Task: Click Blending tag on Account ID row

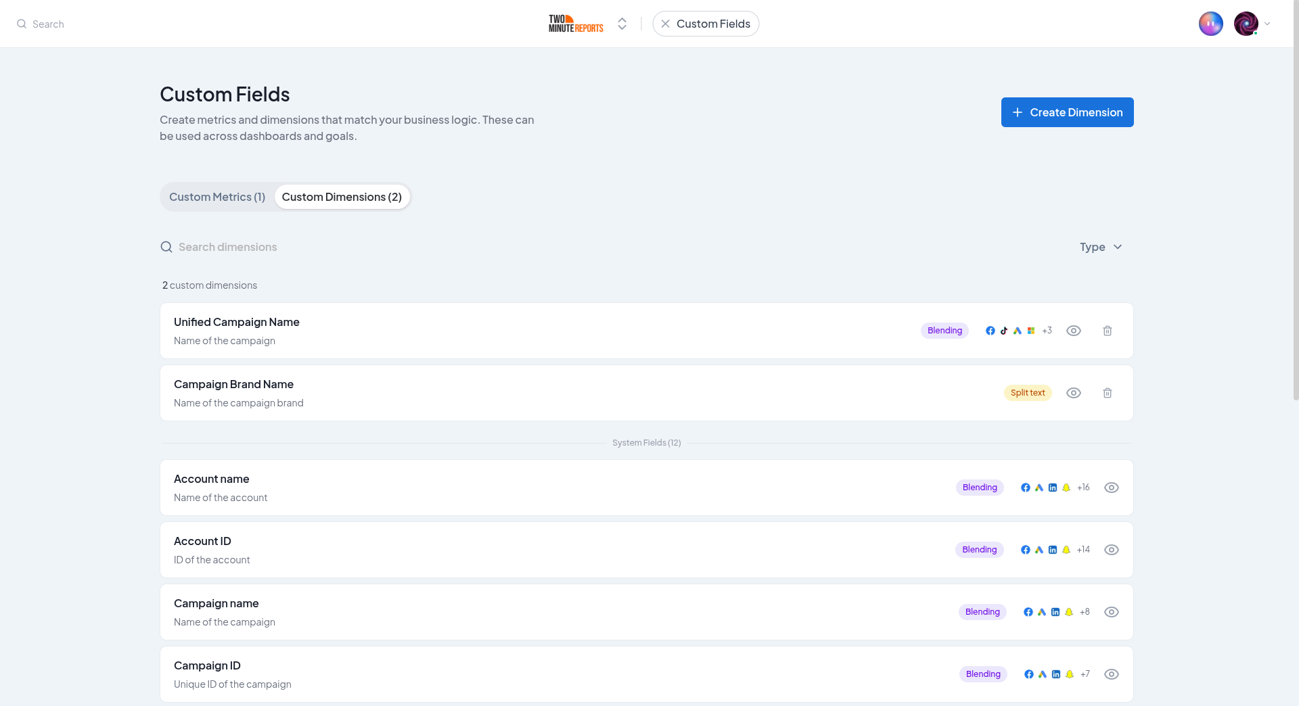Action: pos(979,550)
